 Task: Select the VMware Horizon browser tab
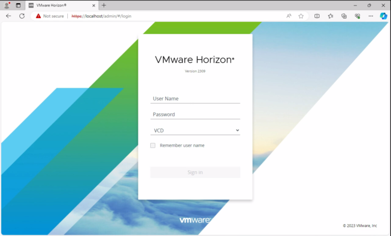59,5
